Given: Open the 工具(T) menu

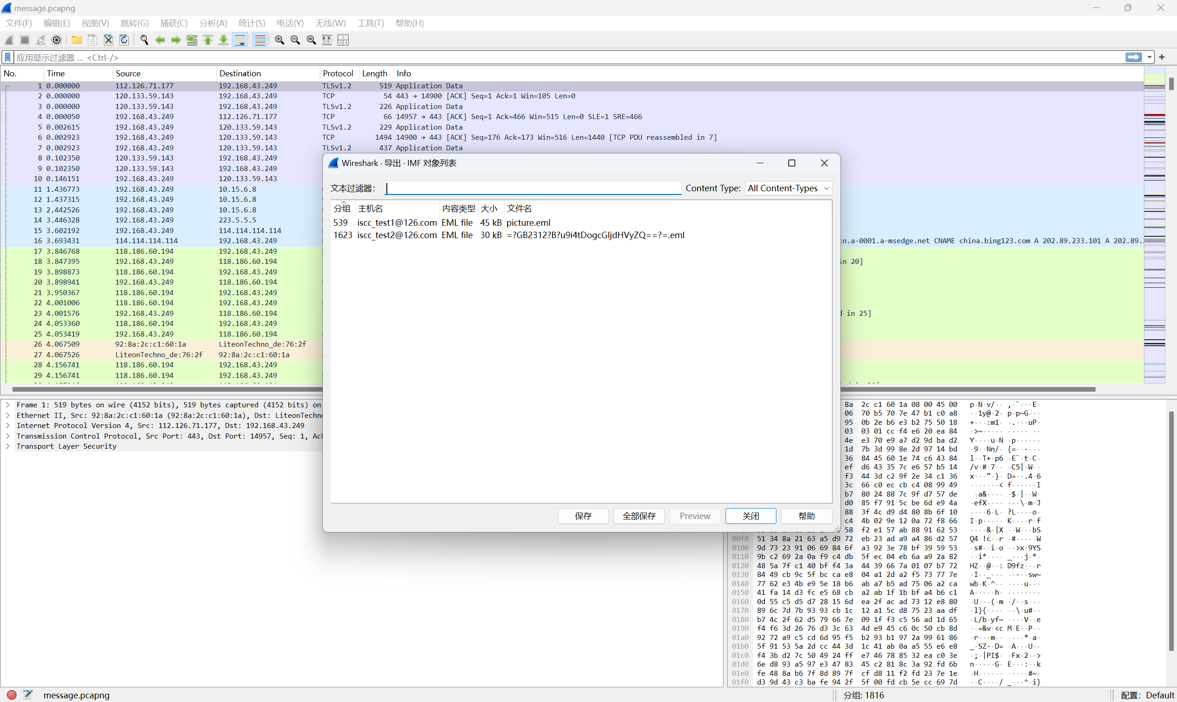Looking at the screenshot, I should pos(370,23).
